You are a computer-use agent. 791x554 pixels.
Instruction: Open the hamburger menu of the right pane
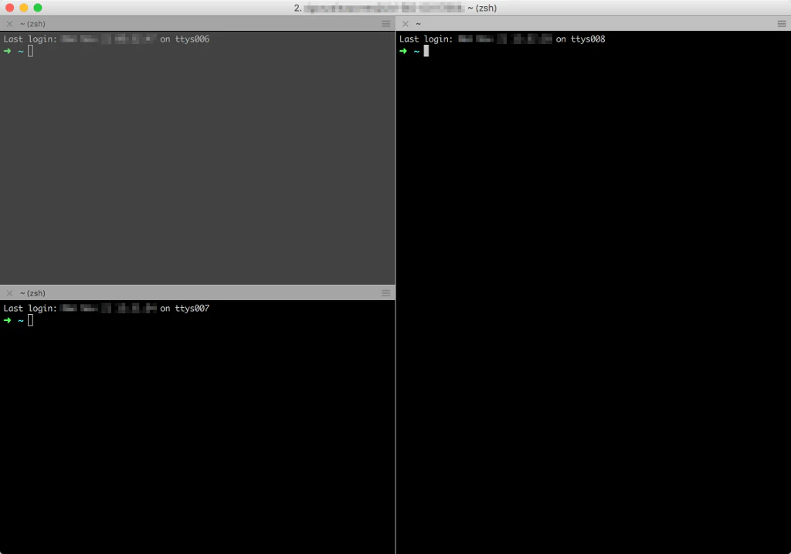782,24
